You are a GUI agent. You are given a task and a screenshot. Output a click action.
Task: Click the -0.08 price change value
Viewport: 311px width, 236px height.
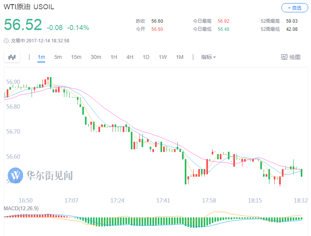(x=55, y=28)
